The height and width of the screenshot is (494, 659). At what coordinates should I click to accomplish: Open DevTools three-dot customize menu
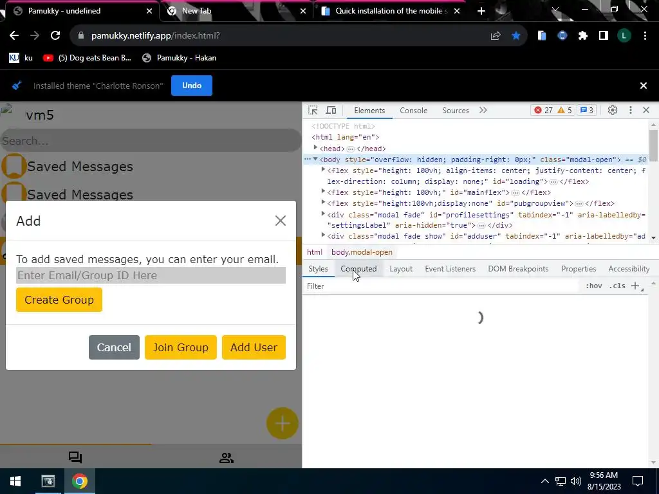click(631, 110)
